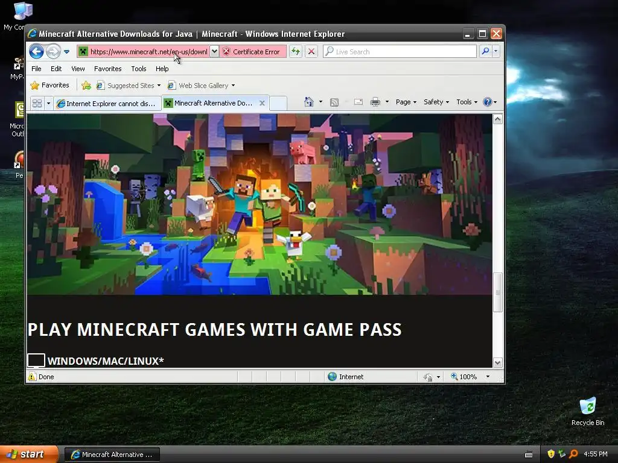Open the command bar Tools dropdown
The height and width of the screenshot is (463, 618).
(467, 102)
